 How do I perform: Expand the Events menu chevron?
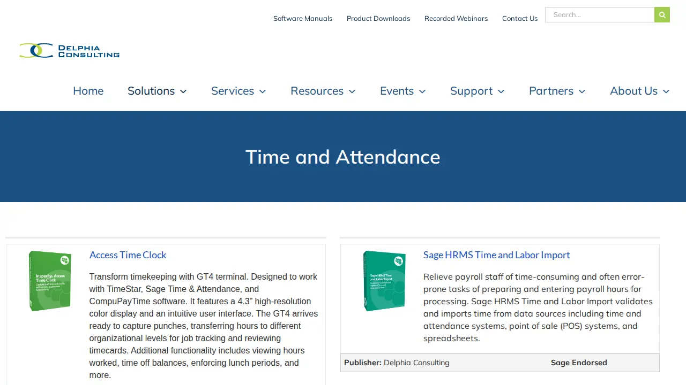pos(422,91)
